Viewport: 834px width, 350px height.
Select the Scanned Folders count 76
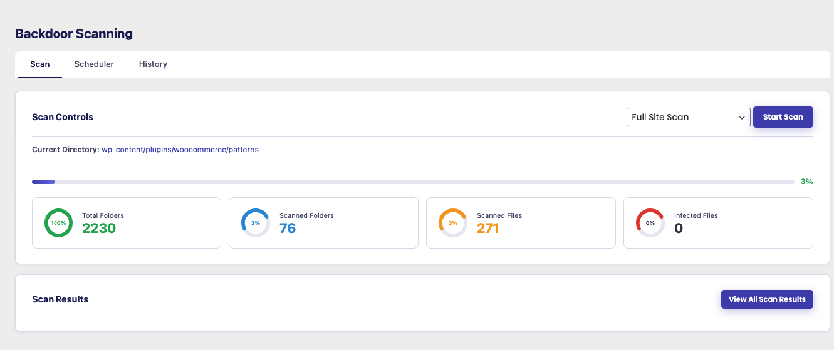coord(288,229)
